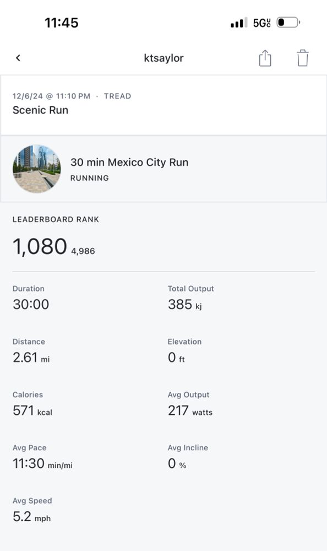Tap the battery indicator icon
This screenshot has width=327, height=551.
coord(288,23)
